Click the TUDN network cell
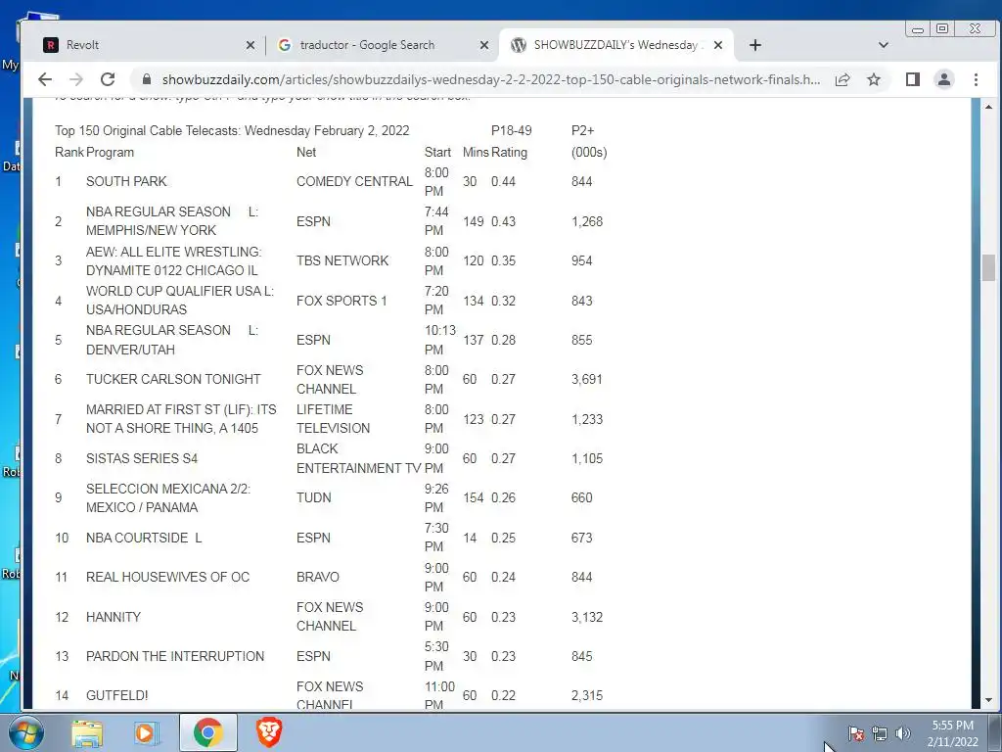This screenshot has height=752, width=1002. [313, 497]
